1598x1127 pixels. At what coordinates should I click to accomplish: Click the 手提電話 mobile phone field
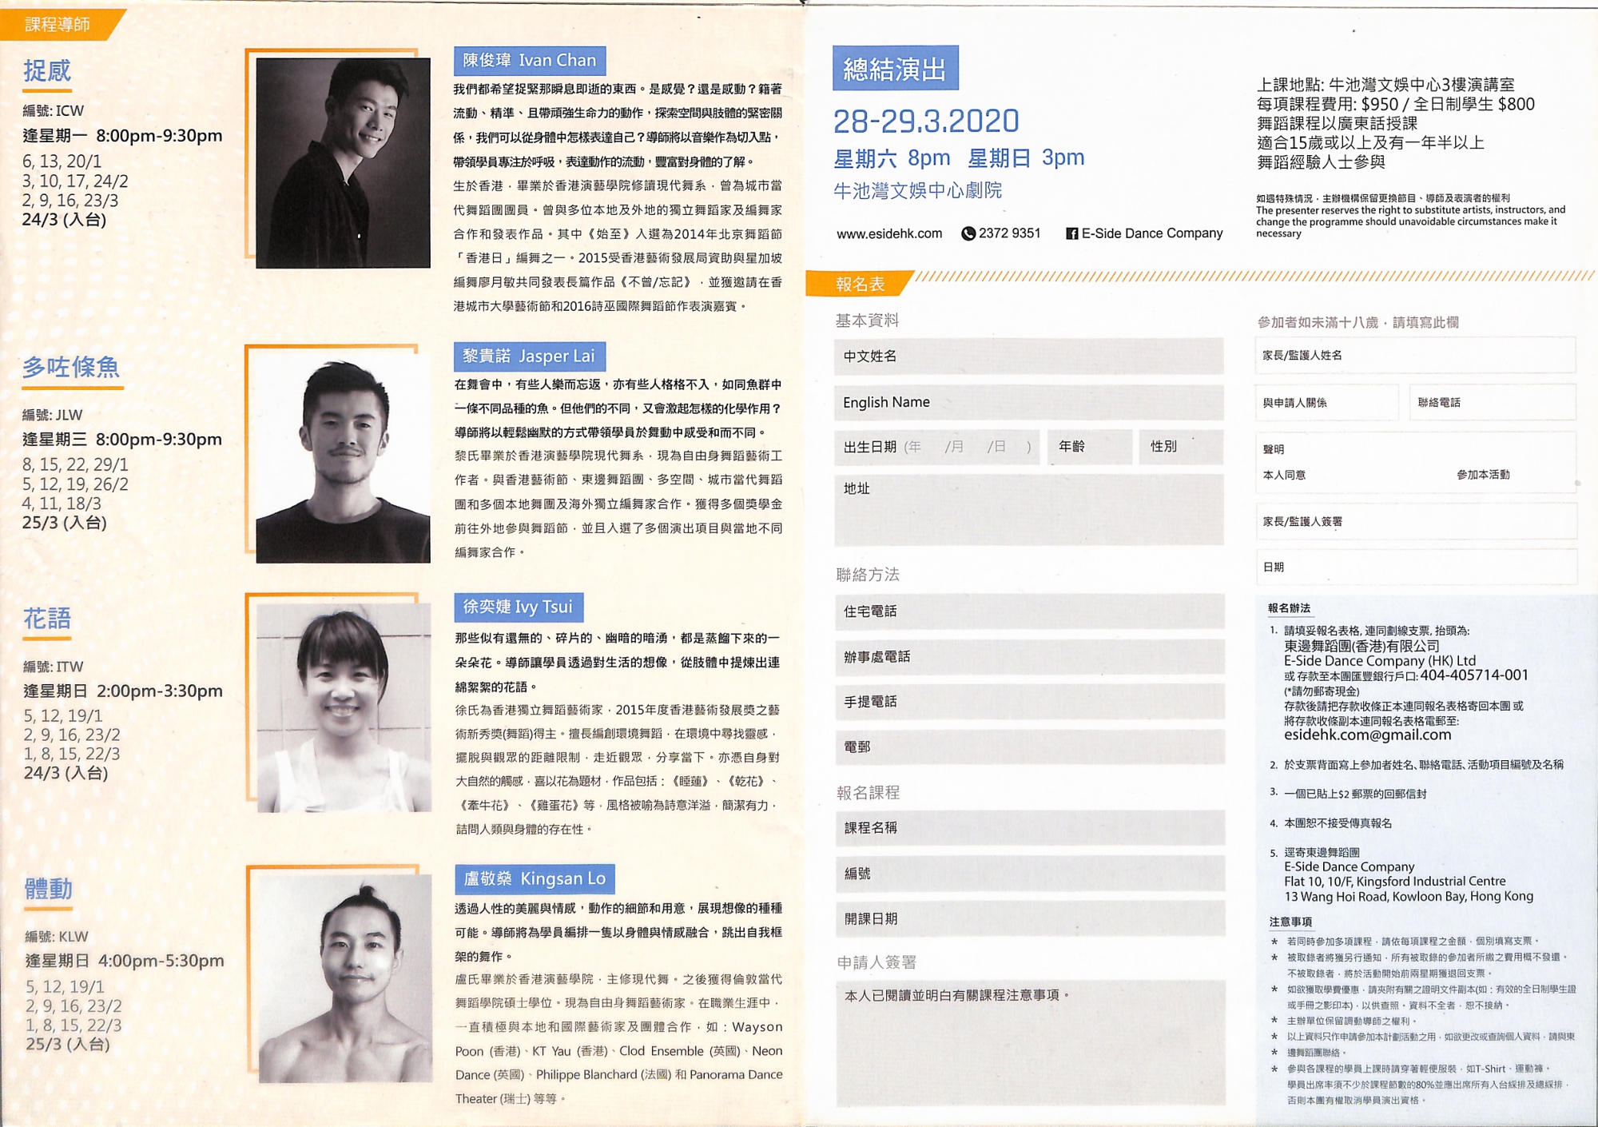click(1028, 702)
